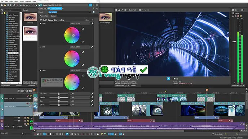Open Preview settings gear icon

pos(116,10)
